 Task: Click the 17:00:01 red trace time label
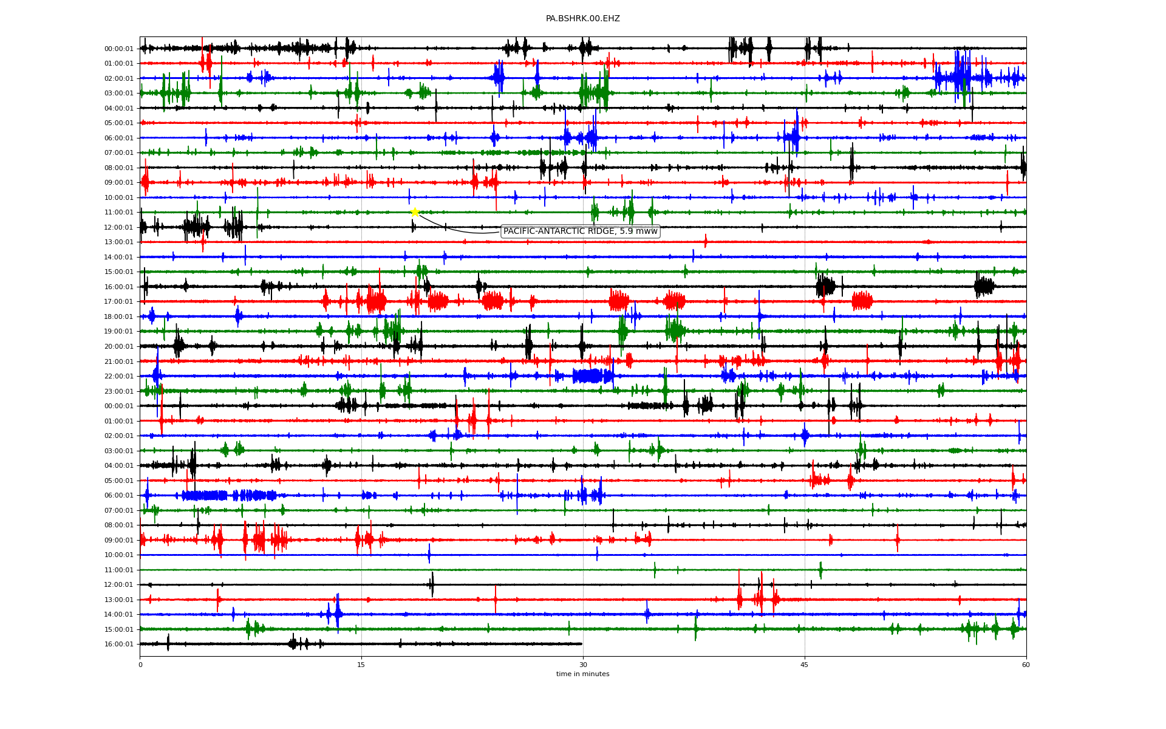(118, 302)
